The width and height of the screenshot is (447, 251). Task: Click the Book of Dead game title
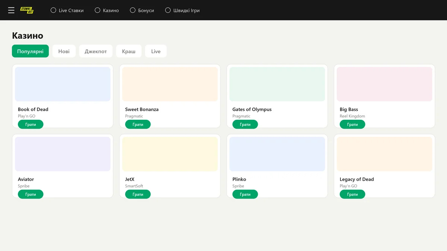[33, 109]
